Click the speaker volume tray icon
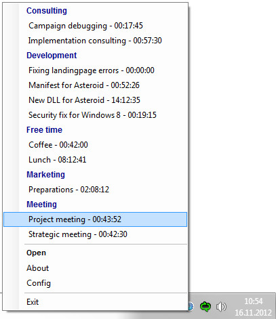The image size is (276, 319). (221, 307)
